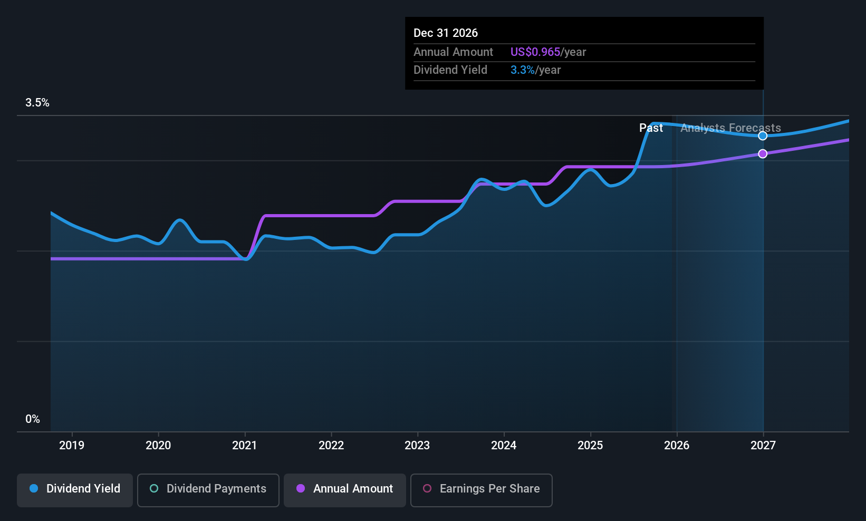Click the pink Earnings Per Share circle icon
Viewport: 866px width, 521px height.
coord(427,489)
